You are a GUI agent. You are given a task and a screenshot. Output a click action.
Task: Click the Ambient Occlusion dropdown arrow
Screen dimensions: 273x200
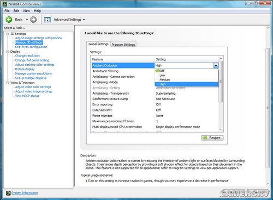[216, 66]
